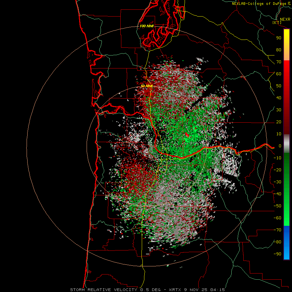Image resolution: width=292 pixels, height=292 pixels.
Task: Click the 0 value on velocity scale
Action: (280, 146)
